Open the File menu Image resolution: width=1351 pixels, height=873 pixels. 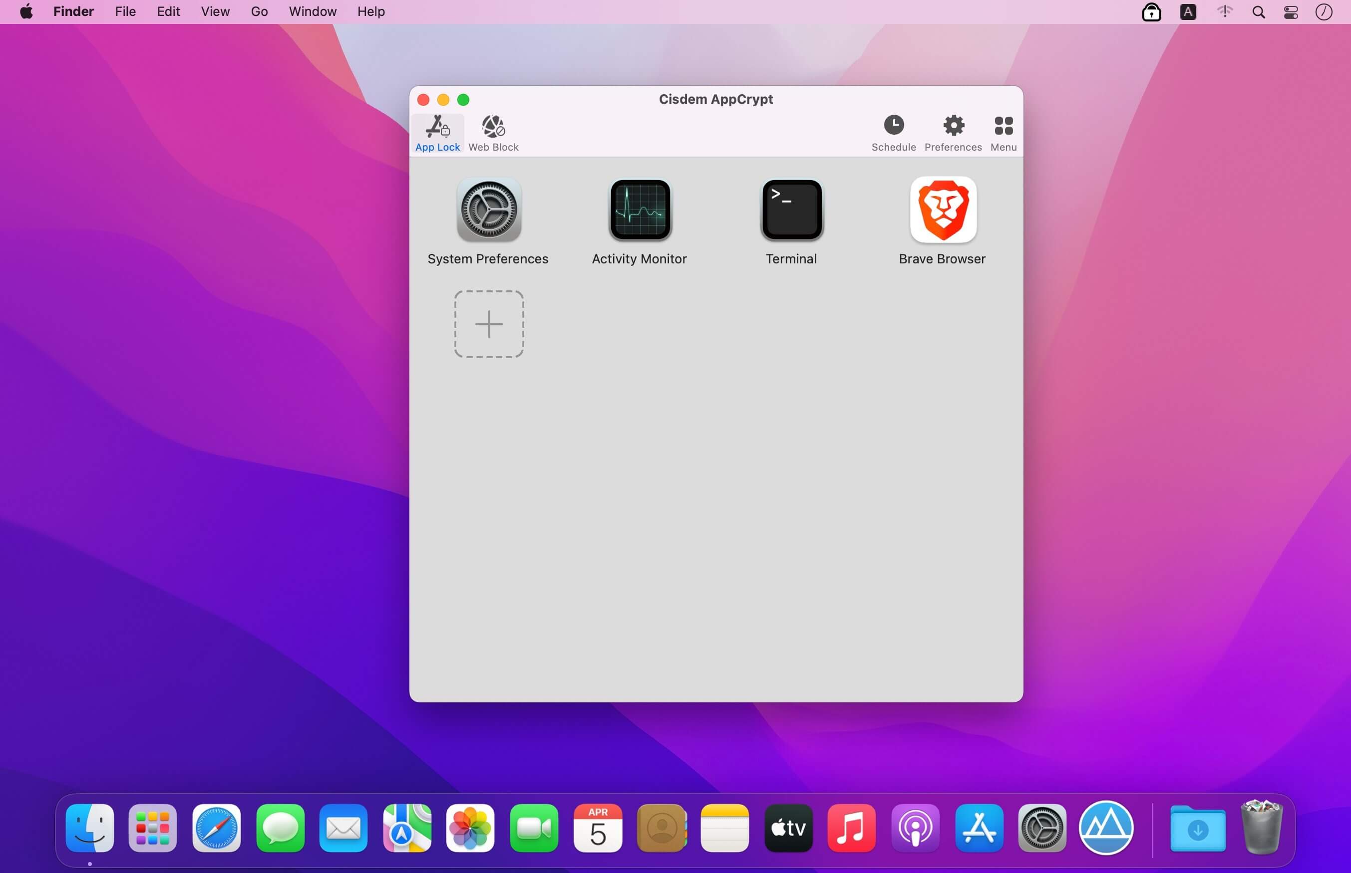tap(125, 11)
